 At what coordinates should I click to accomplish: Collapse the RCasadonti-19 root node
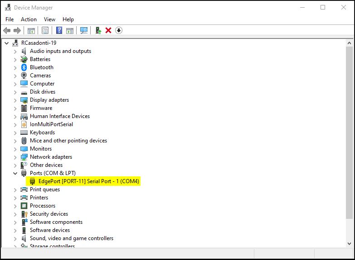coord(6,43)
